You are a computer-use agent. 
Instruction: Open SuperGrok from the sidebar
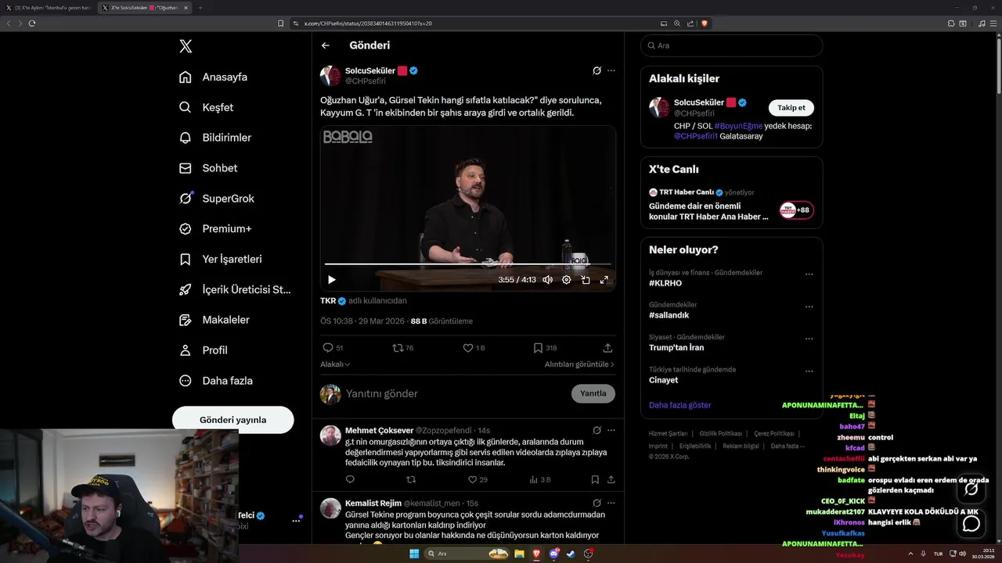(x=216, y=199)
